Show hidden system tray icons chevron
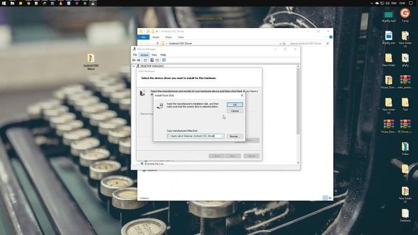 (x=372, y=3)
